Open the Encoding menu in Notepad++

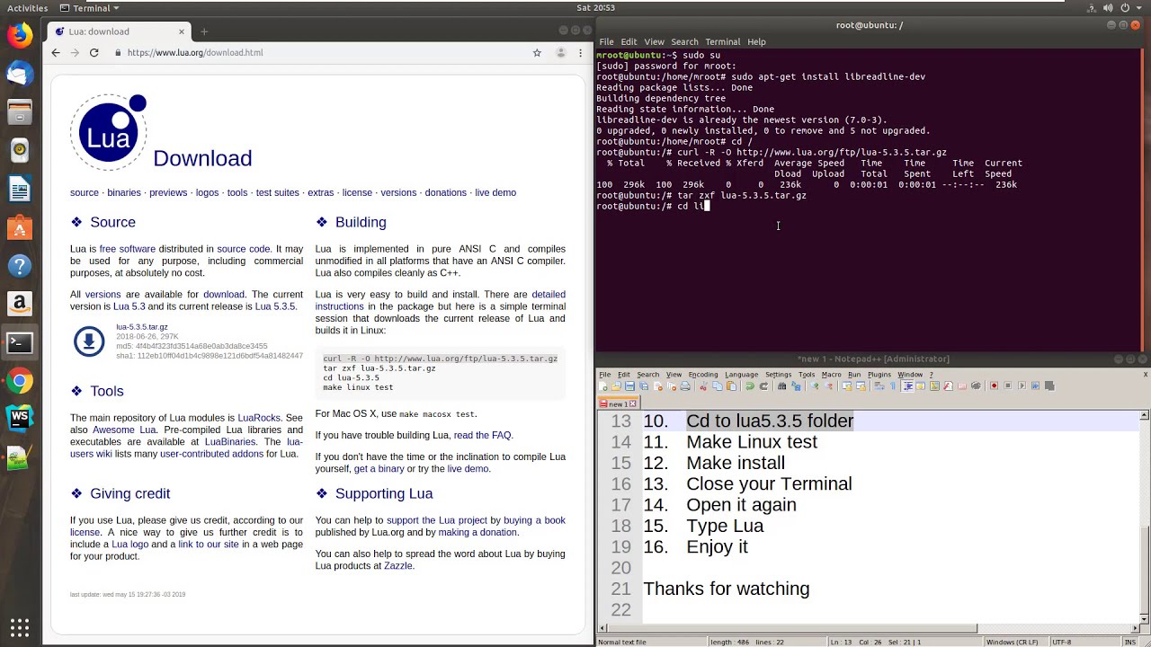coord(702,375)
